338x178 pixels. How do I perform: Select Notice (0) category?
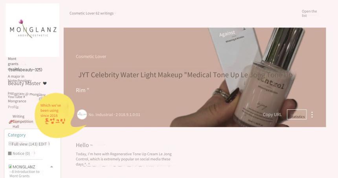pos(21,153)
